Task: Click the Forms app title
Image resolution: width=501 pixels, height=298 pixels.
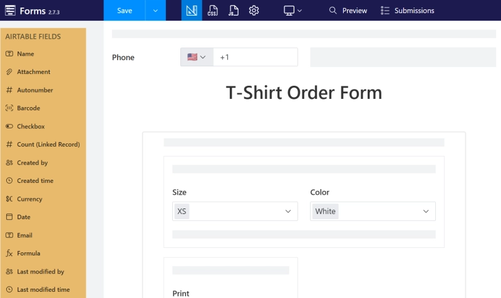Action: pos(33,11)
